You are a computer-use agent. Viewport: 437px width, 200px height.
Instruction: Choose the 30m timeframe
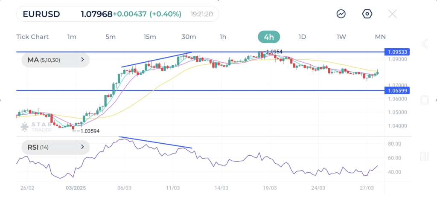coord(189,37)
